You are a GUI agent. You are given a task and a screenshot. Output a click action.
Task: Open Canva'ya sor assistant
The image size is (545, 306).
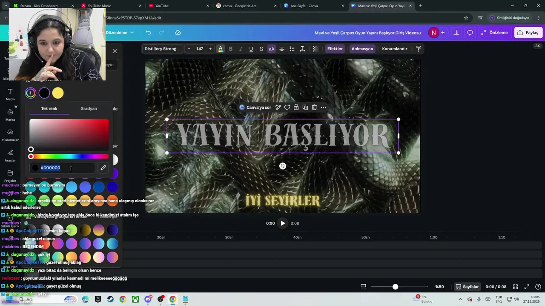point(255,108)
